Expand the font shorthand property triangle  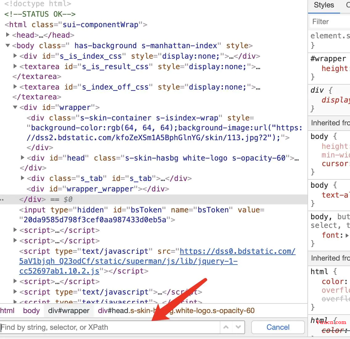click(x=347, y=235)
